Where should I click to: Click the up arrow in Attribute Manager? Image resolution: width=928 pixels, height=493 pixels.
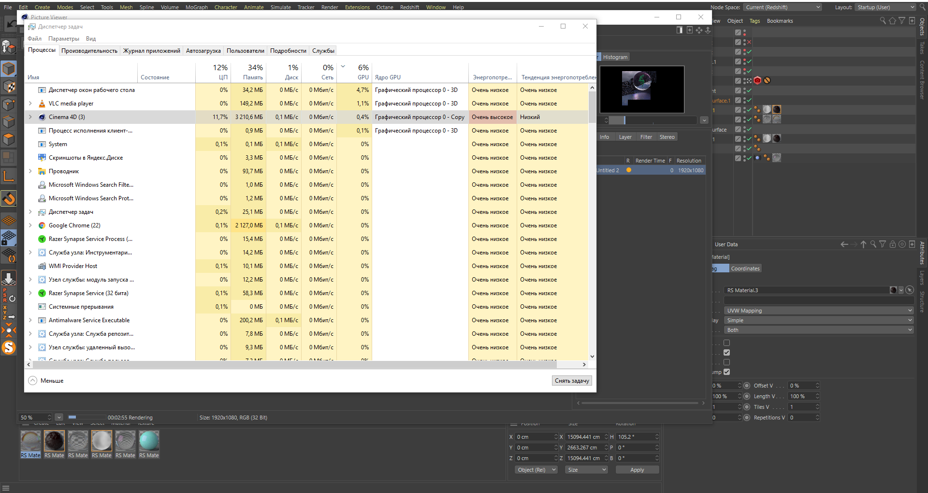click(x=863, y=244)
